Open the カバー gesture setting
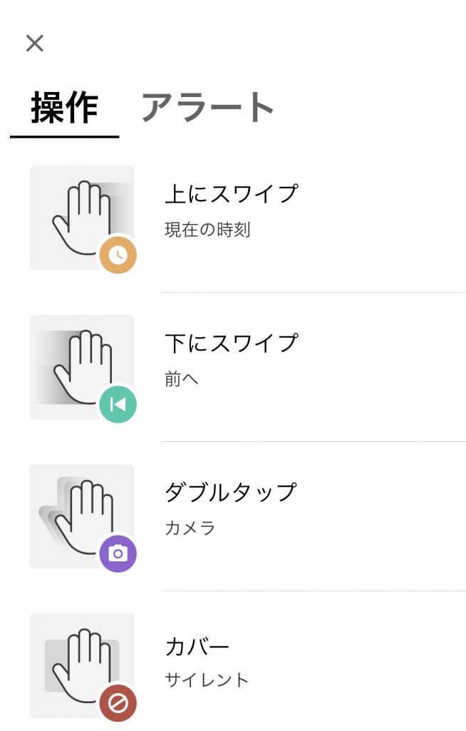This screenshot has height=731, width=466. tap(197, 647)
